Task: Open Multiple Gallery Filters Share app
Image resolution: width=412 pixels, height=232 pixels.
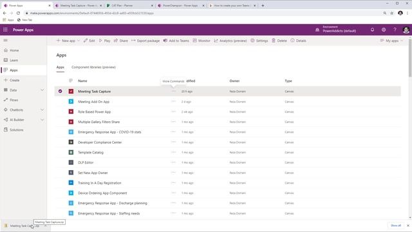Action: [x=98, y=122]
